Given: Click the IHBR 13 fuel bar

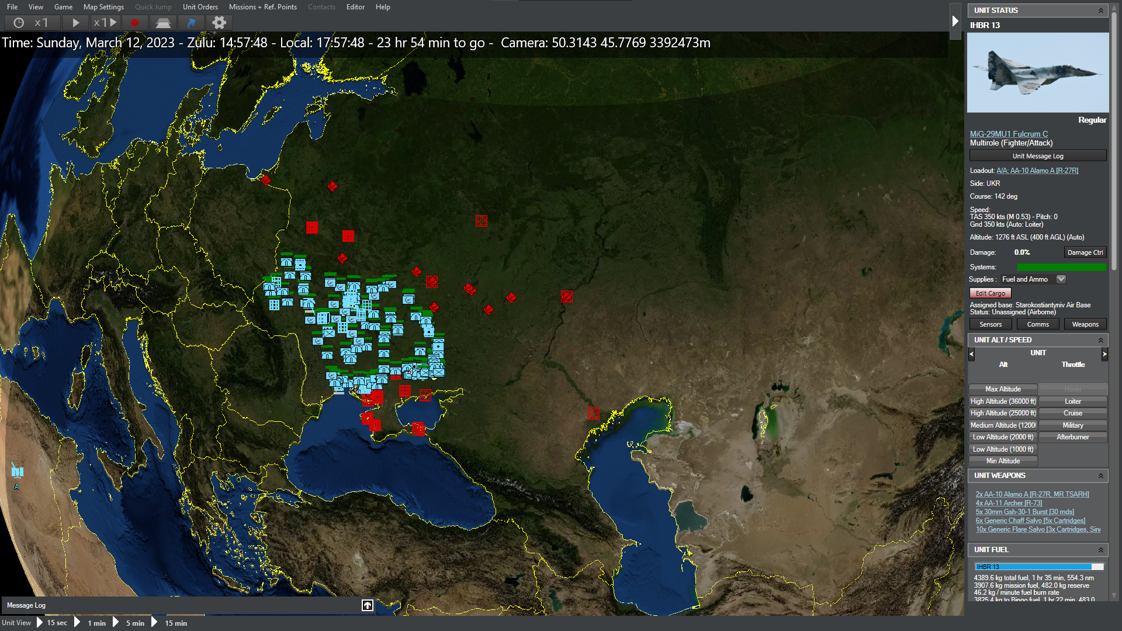Looking at the screenshot, I should [1039, 567].
